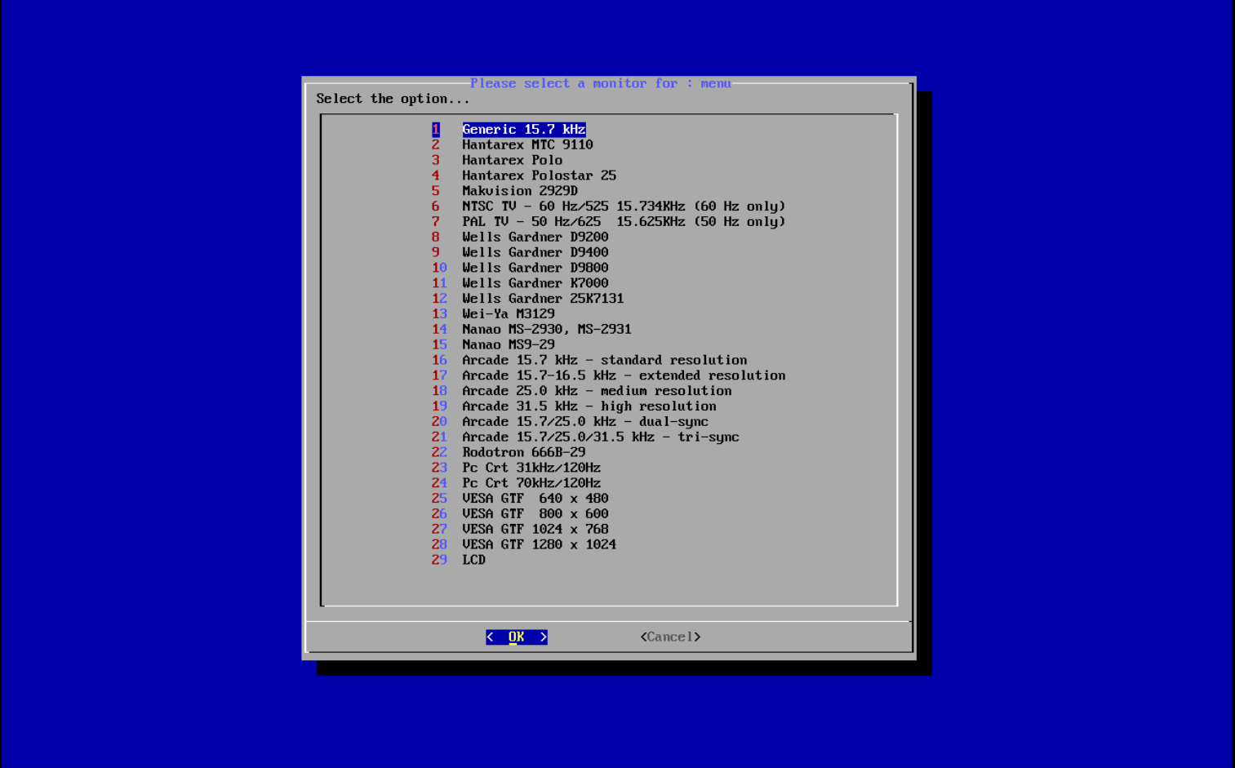The image size is (1235, 768).
Task: Pick Pc Crt 31kHz/120Hz entry
Action: tap(531, 468)
